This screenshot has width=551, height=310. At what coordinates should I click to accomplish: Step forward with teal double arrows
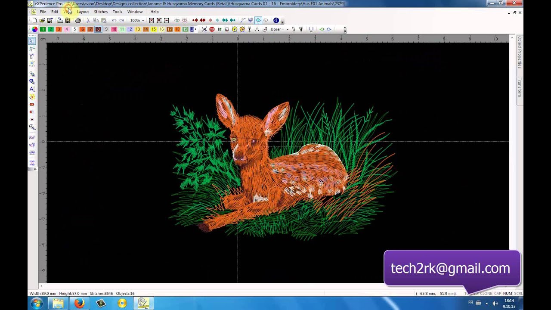click(225, 20)
